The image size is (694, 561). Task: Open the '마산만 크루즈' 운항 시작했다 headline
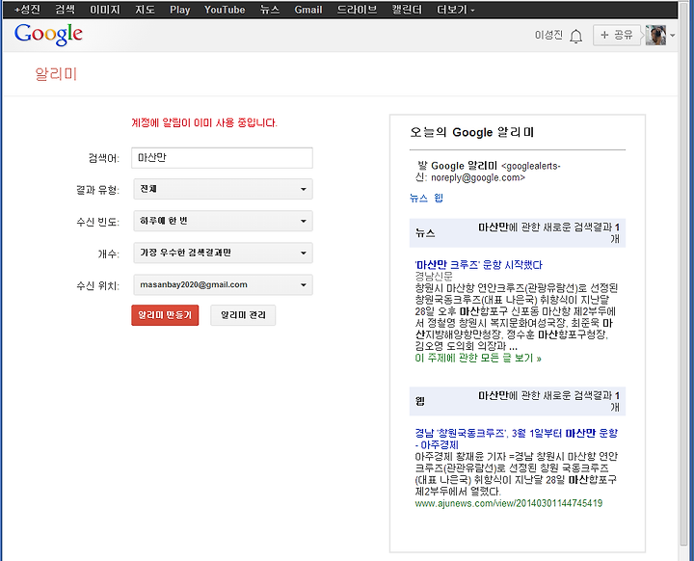click(x=478, y=265)
